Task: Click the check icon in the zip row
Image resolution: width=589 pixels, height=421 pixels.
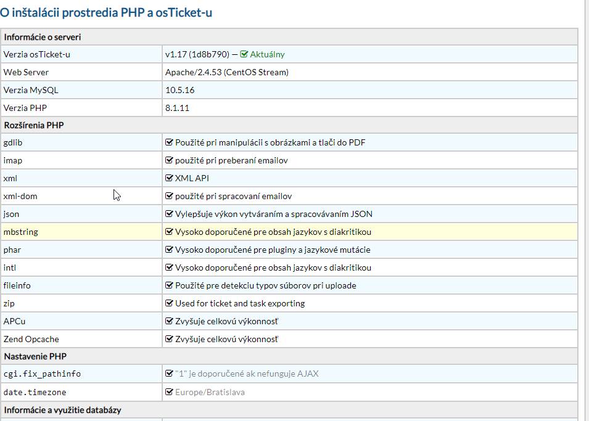Action: point(169,303)
